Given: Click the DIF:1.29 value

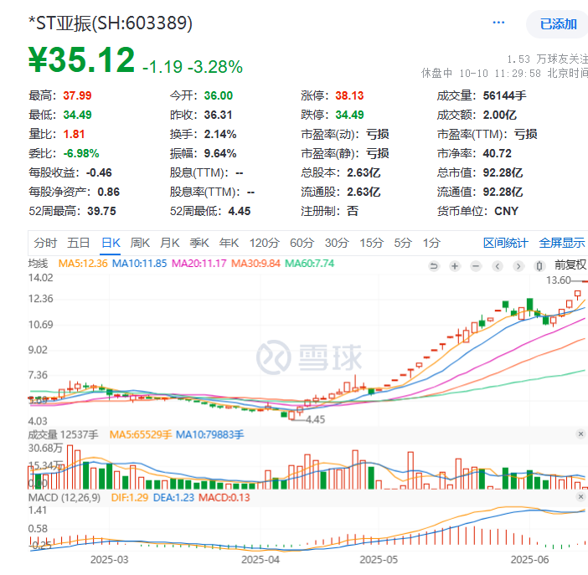Looking at the screenshot, I should [x=130, y=498].
